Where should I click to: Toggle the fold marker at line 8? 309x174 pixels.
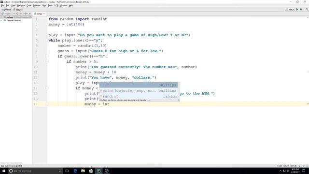[x=47, y=56]
